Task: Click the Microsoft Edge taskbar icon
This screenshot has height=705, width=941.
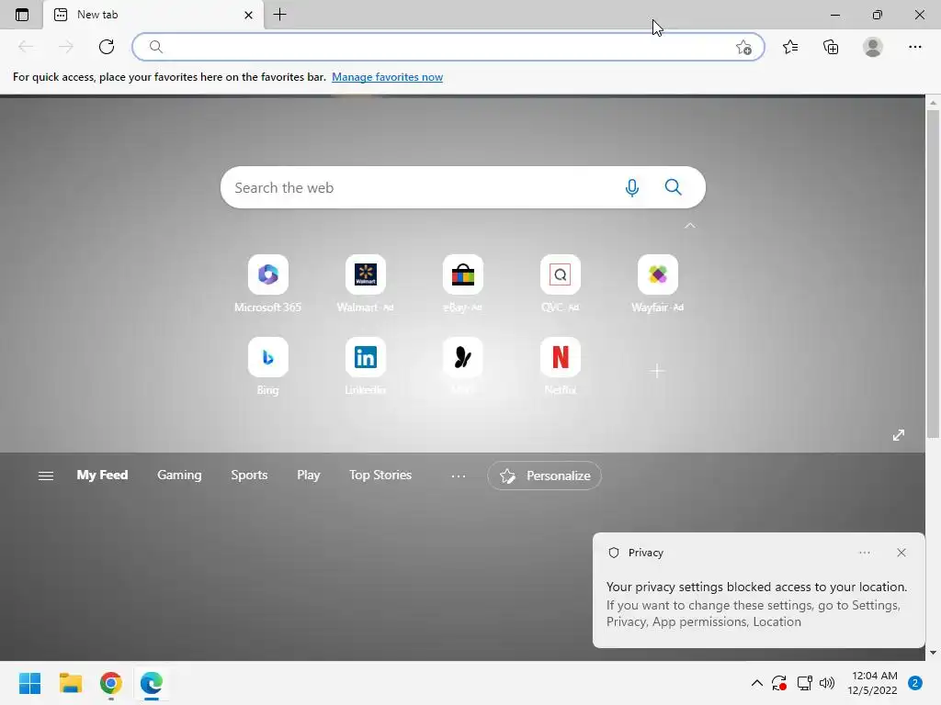Action: (x=152, y=683)
